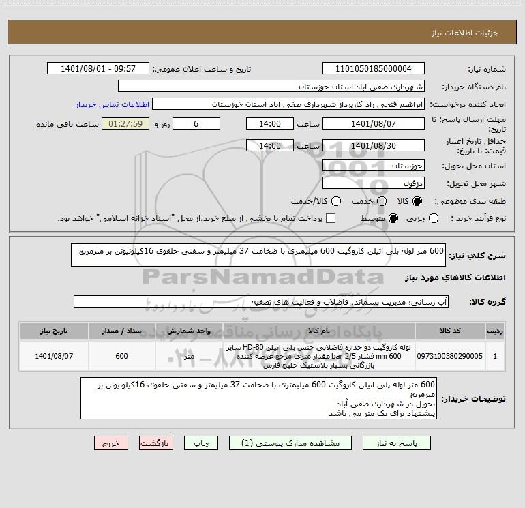The width and height of the screenshot is (525, 508).
Task: Select the خدمت radio button
Action: (x=382, y=201)
